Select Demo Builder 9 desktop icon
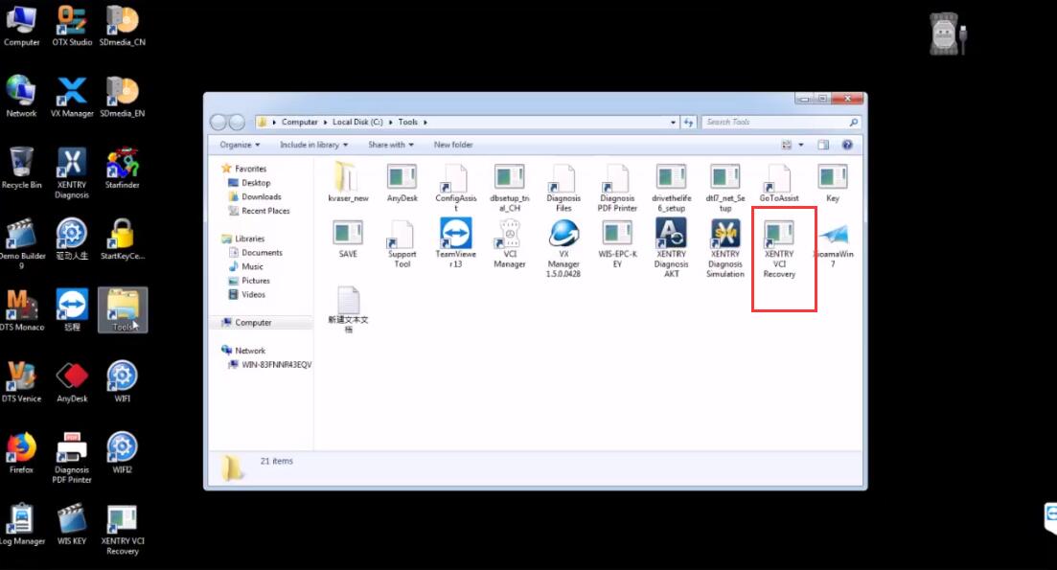 coord(22,244)
